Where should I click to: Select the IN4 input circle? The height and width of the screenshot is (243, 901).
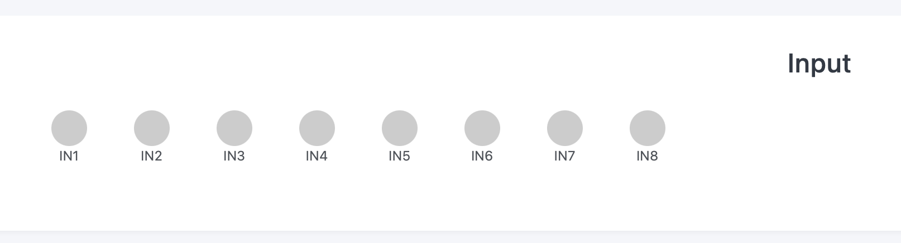coord(317,128)
